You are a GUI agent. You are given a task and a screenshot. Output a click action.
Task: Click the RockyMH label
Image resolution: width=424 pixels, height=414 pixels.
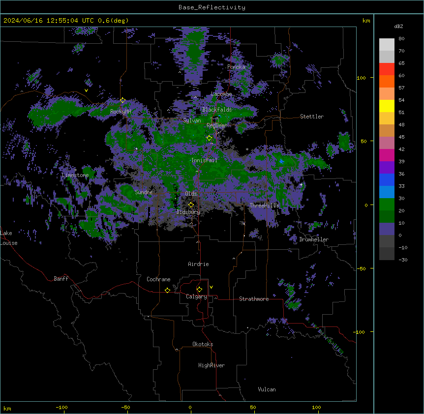(x=121, y=112)
